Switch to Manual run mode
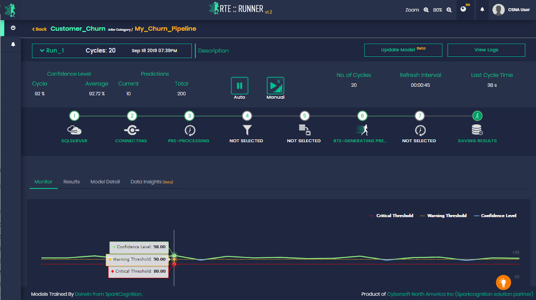 coord(275,86)
